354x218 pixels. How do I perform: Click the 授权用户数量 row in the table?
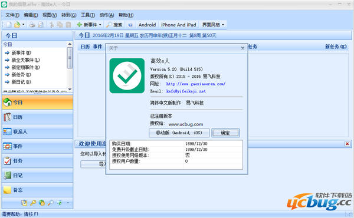(x=176, y=161)
